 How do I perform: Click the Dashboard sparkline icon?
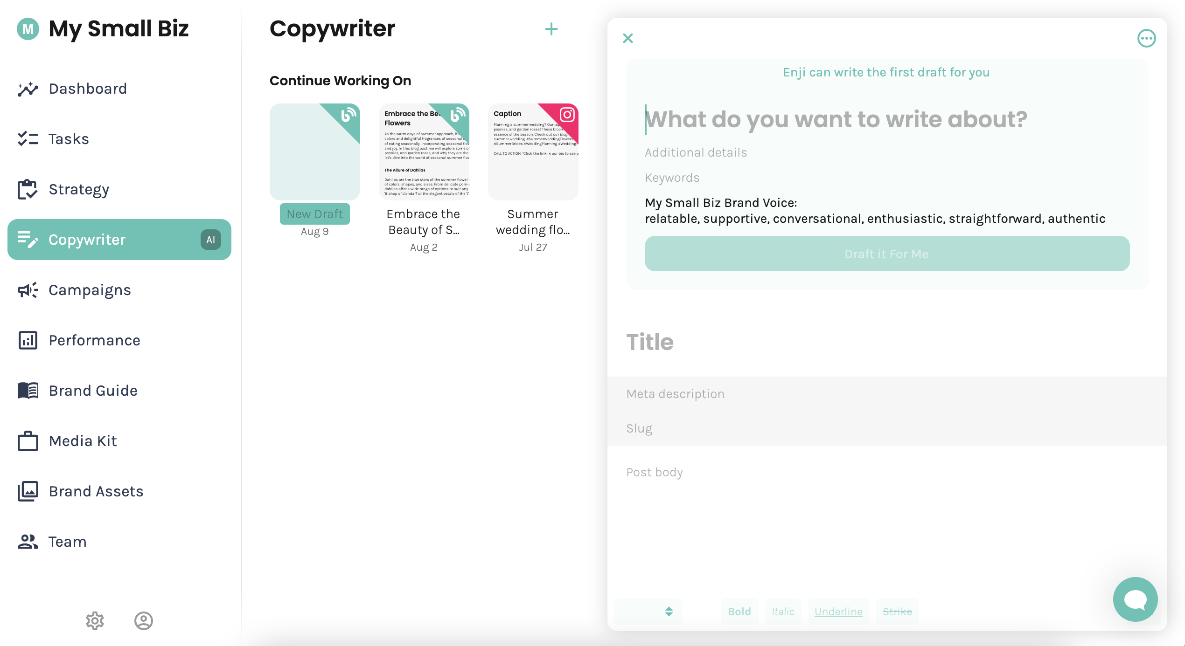28,89
